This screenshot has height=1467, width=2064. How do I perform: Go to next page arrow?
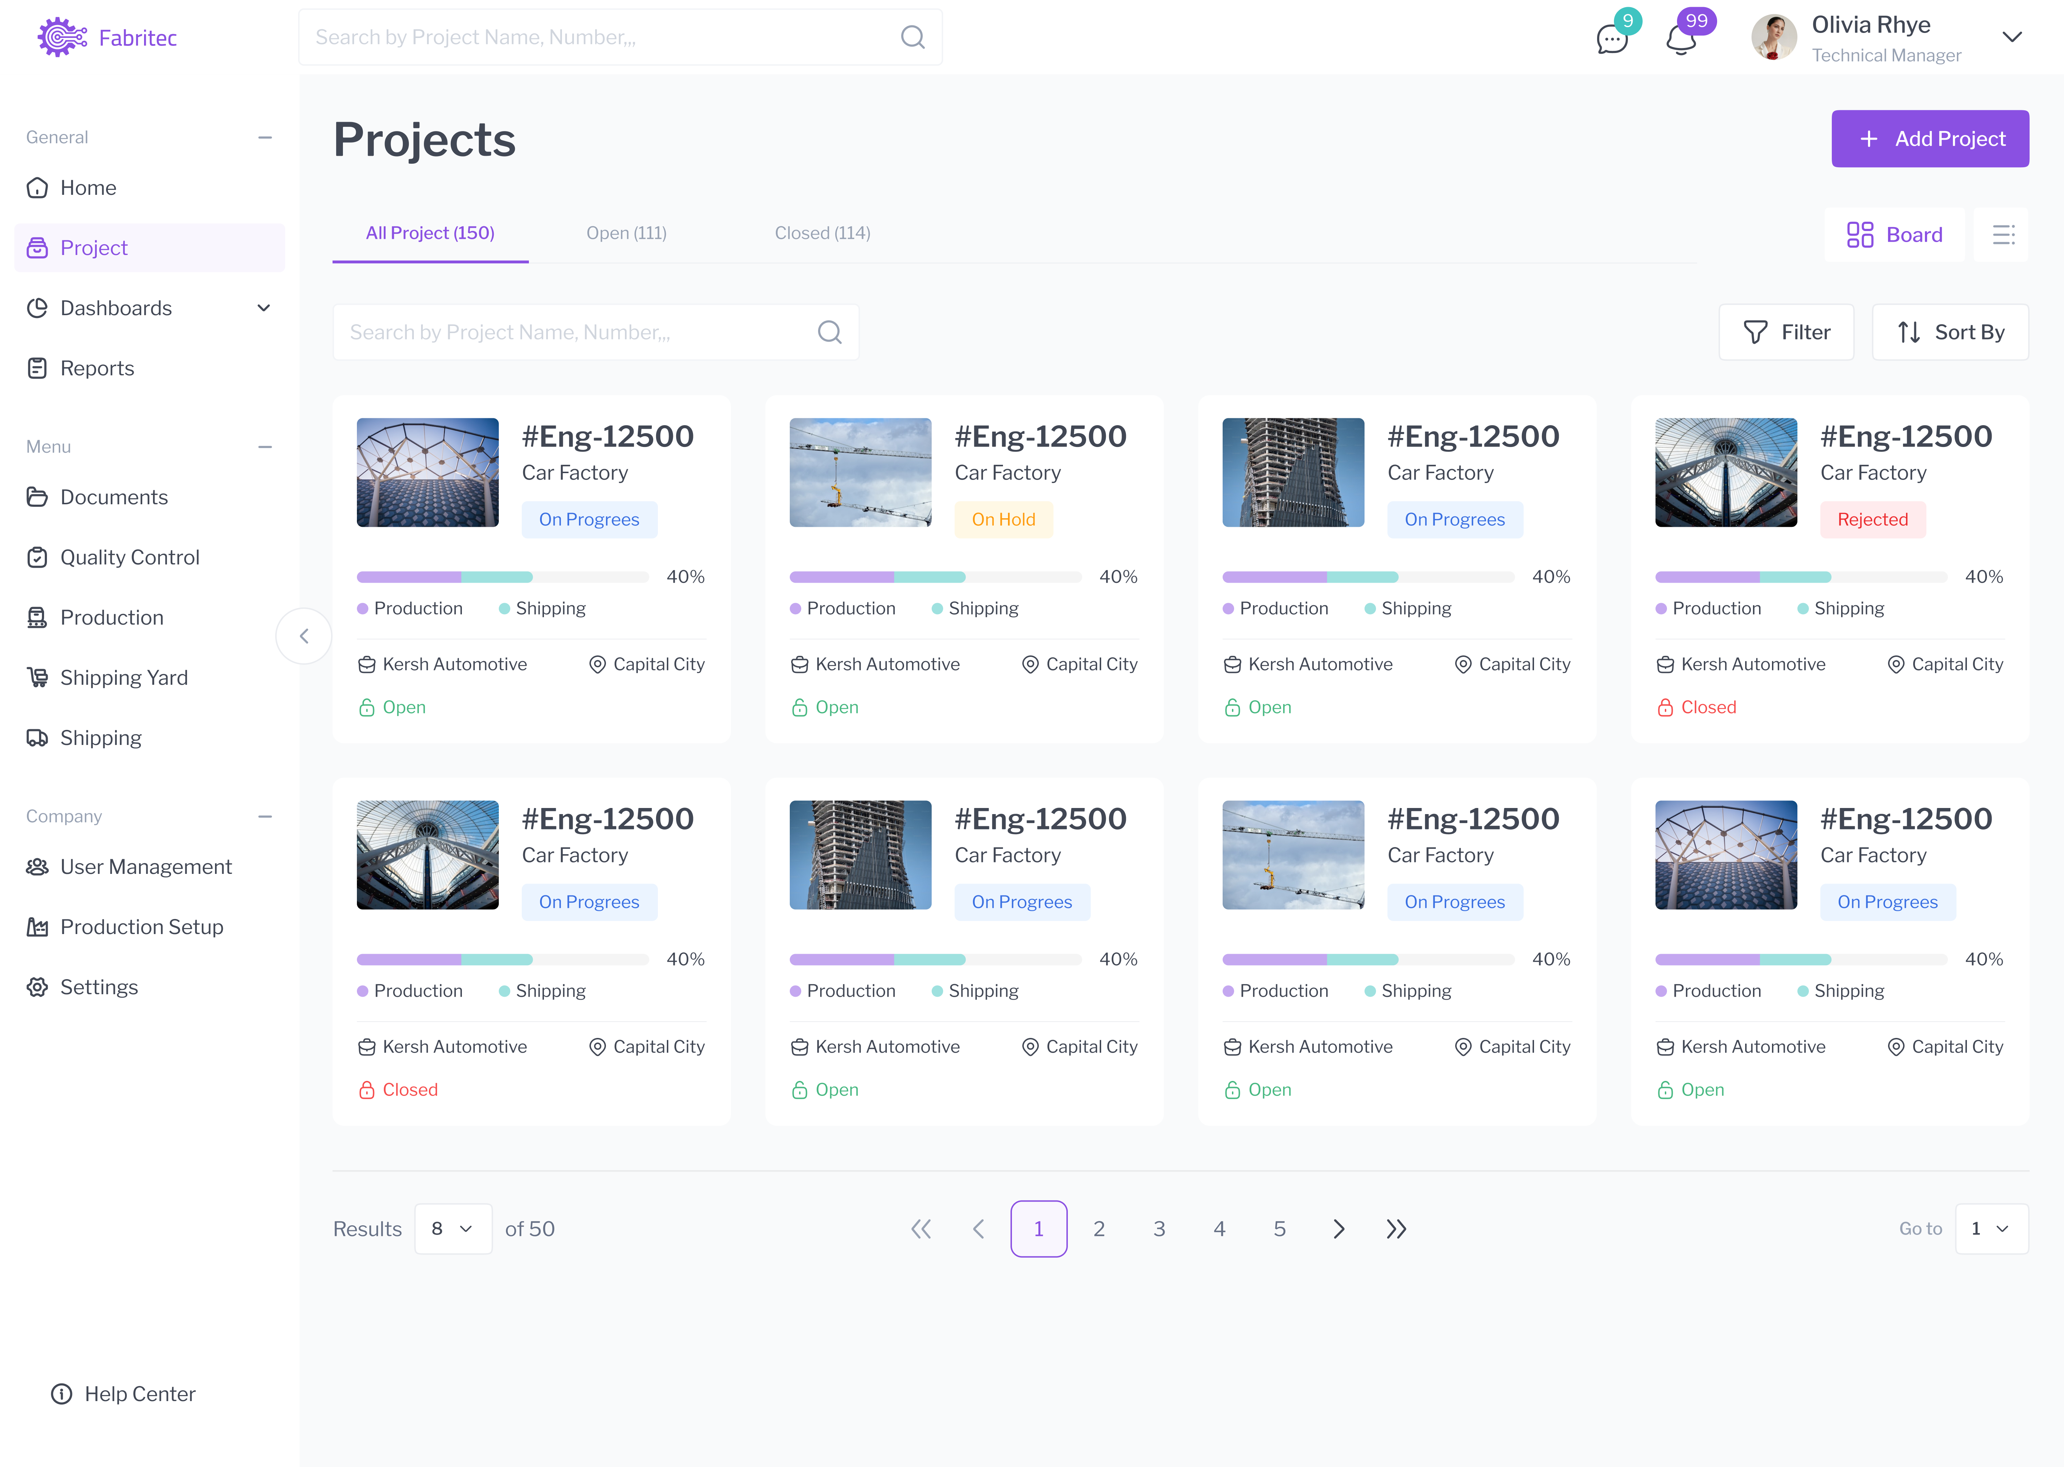pyautogui.click(x=1338, y=1228)
